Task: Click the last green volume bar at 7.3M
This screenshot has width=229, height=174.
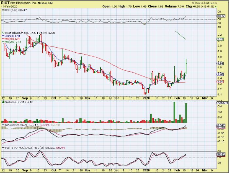Action: pyautogui.click(x=186, y=113)
